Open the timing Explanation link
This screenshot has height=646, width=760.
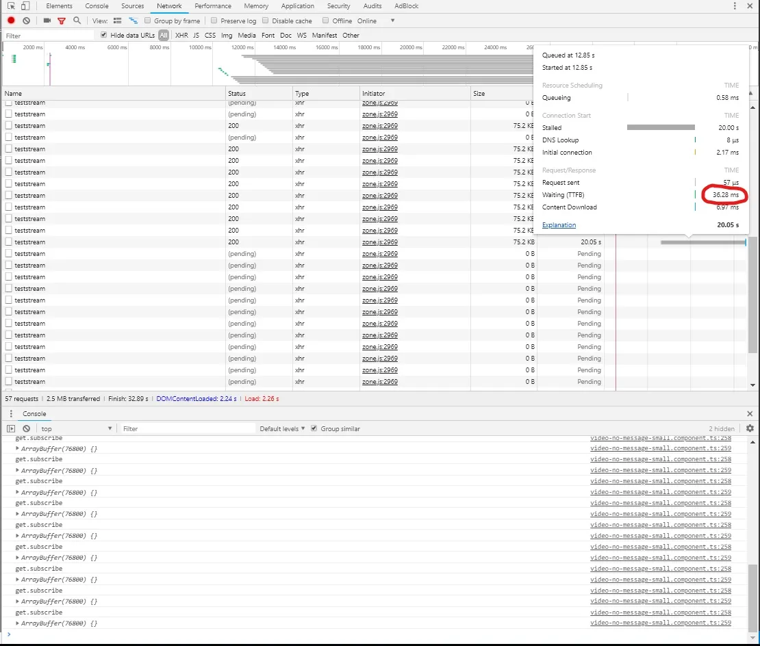pyautogui.click(x=559, y=224)
